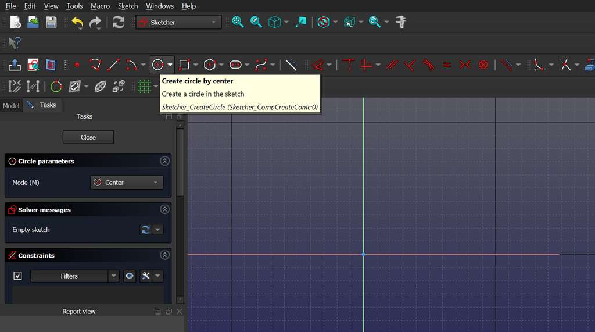This screenshot has height=332, width=595.
Task: Apply the Parallel constraint tool
Action: coord(392,65)
